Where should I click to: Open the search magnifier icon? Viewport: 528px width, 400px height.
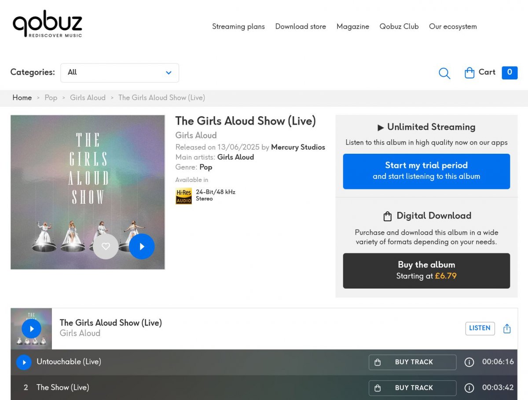pyautogui.click(x=444, y=73)
